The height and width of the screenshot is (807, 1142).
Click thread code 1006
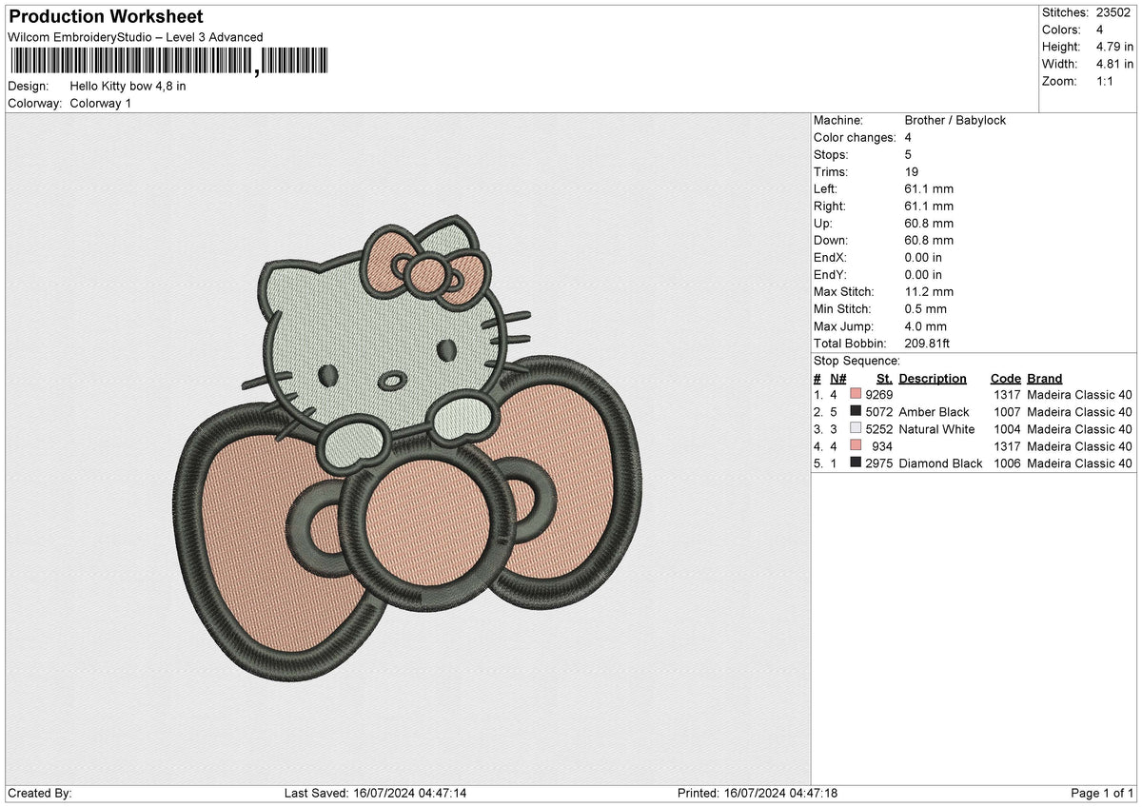(x=1007, y=463)
